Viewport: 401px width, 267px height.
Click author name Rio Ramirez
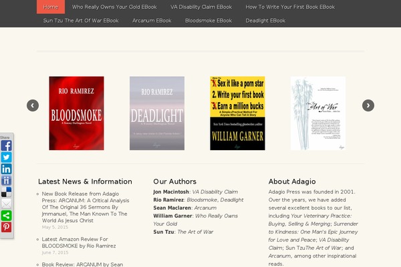168,200
